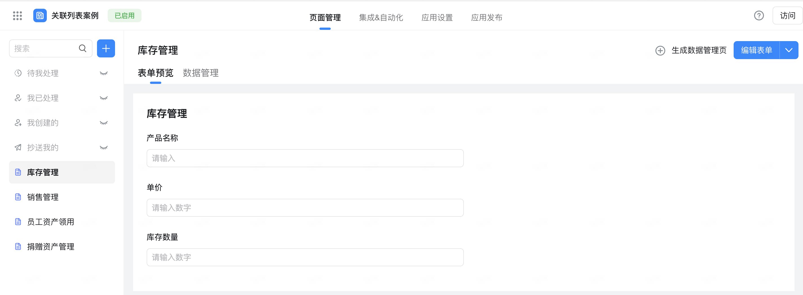Screen dimensions: 803x295
Task: Open the 集成&自动化 top menu
Action: pos(381,17)
